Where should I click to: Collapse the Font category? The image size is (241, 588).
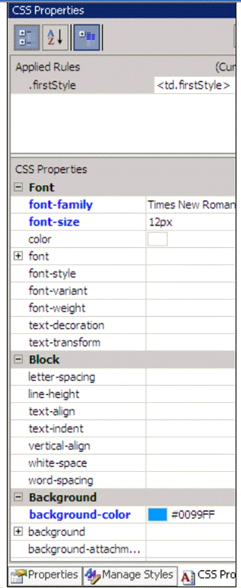click(18, 188)
